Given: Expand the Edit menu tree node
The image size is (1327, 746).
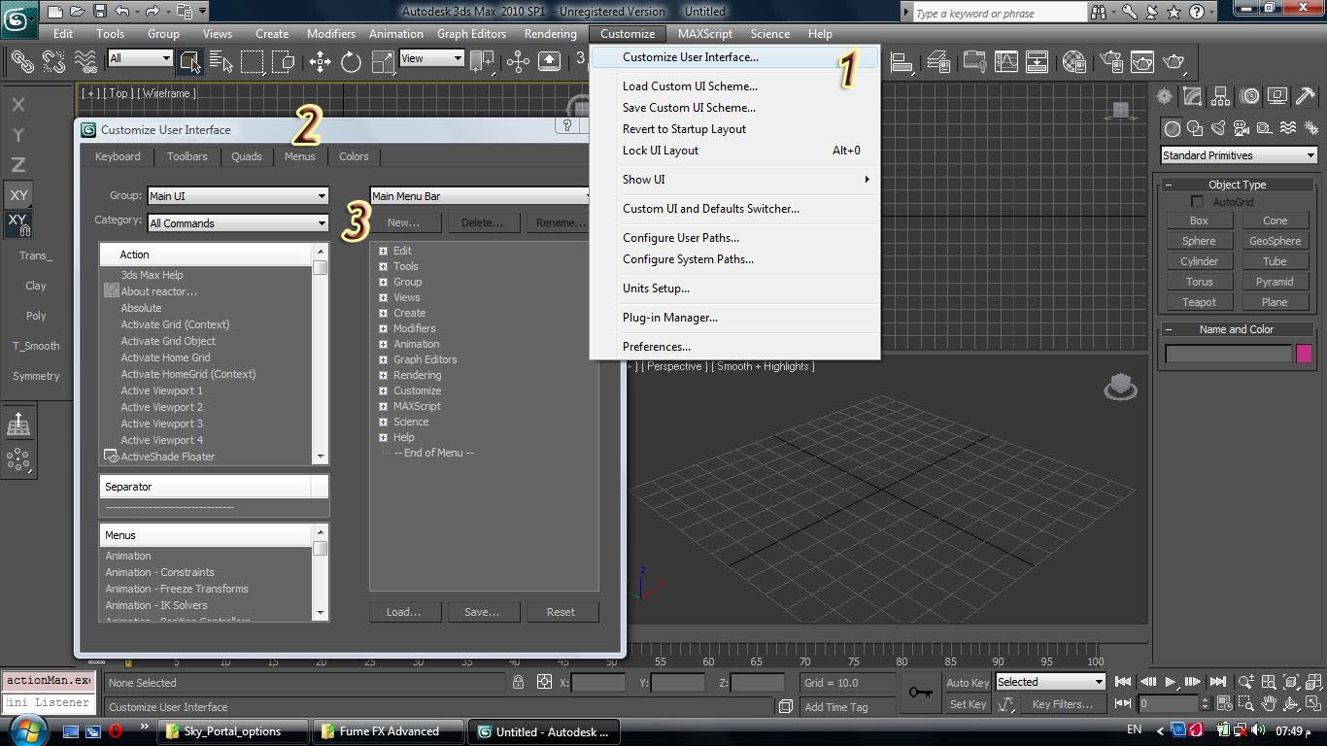Looking at the screenshot, I should 383,251.
